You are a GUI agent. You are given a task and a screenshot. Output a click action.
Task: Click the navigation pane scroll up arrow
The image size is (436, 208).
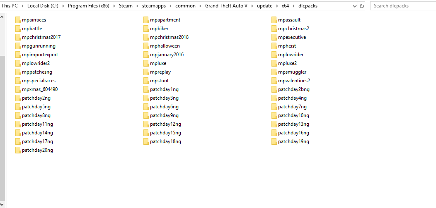pyautogui.click(x=2, y=17)
